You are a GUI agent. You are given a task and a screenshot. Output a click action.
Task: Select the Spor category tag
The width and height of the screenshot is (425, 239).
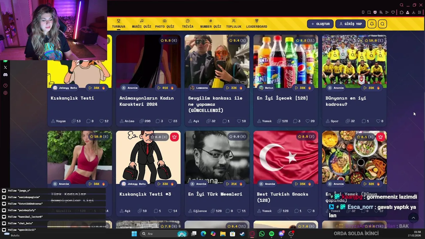tap(332, 121)
